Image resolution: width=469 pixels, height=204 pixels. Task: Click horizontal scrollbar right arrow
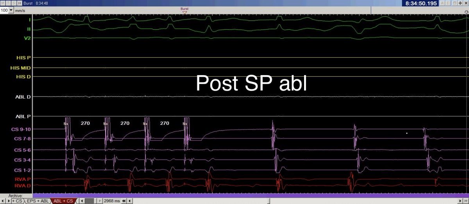click(100, 201)
